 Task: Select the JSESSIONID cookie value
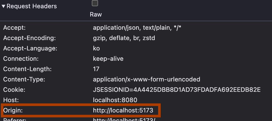177,90
